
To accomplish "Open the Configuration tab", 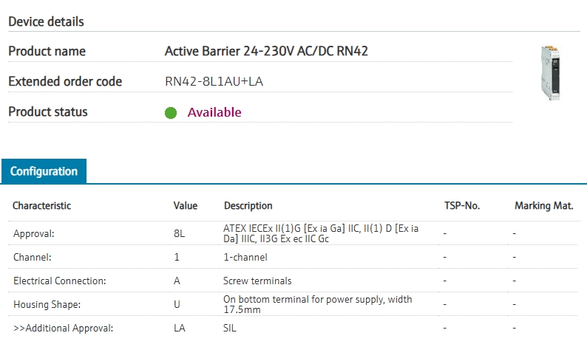I will coord(44,171).
